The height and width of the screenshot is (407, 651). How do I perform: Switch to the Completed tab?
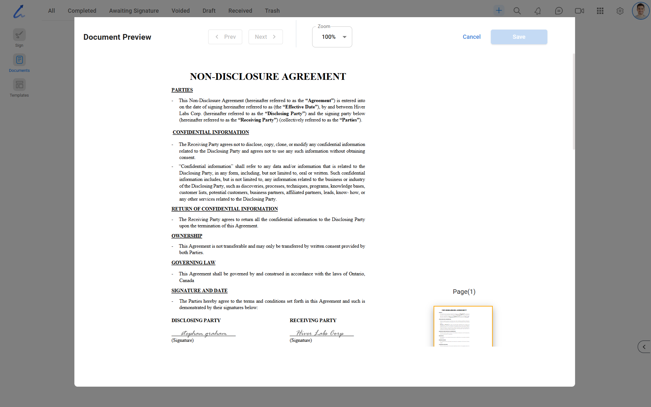(x=82, y=11)
